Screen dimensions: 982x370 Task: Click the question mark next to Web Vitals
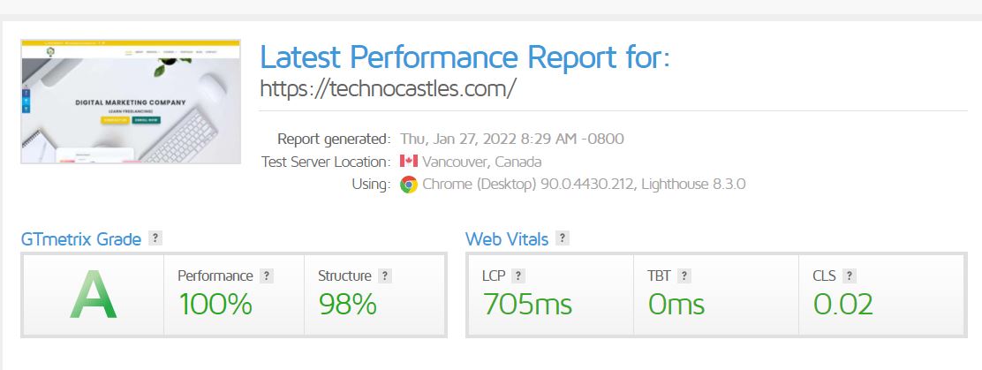(563, 238)
